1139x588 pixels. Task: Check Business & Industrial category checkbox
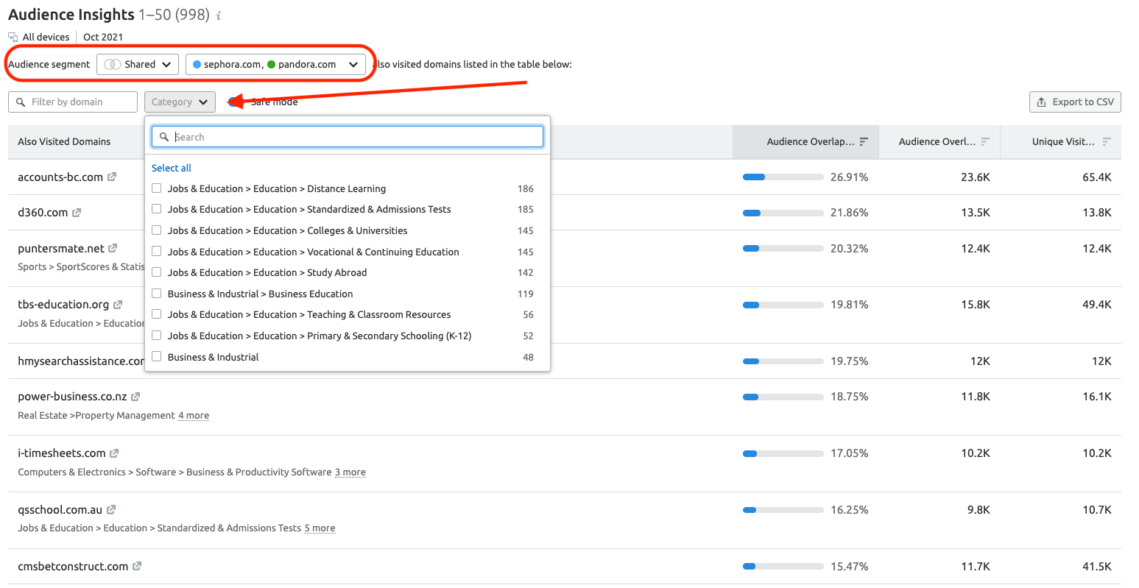tap(156, 357)
